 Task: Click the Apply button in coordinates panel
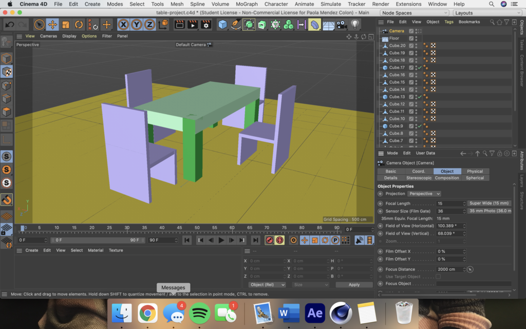[x=354, y=284]
